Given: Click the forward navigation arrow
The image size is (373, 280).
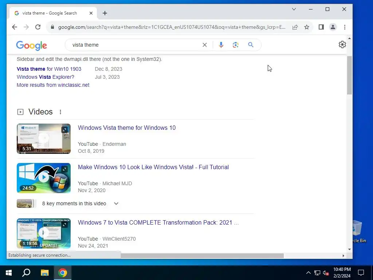Looking at the screenshot, I should click(x=26, y=27).
